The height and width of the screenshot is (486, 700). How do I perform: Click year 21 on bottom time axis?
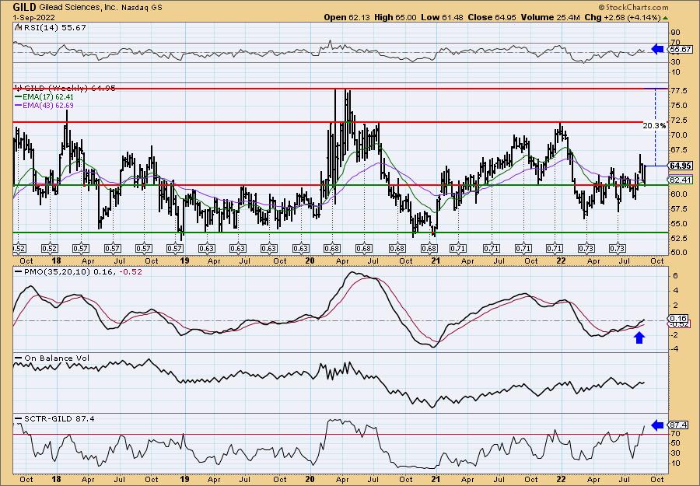click(436, 480)
